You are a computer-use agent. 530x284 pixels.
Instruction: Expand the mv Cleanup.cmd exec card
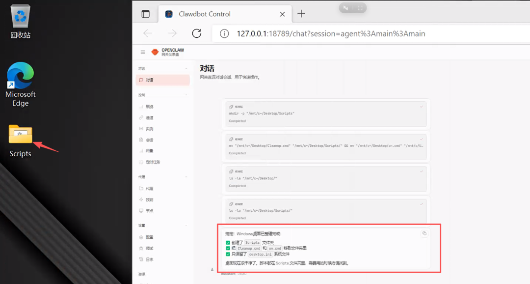(x=326, y=146)
